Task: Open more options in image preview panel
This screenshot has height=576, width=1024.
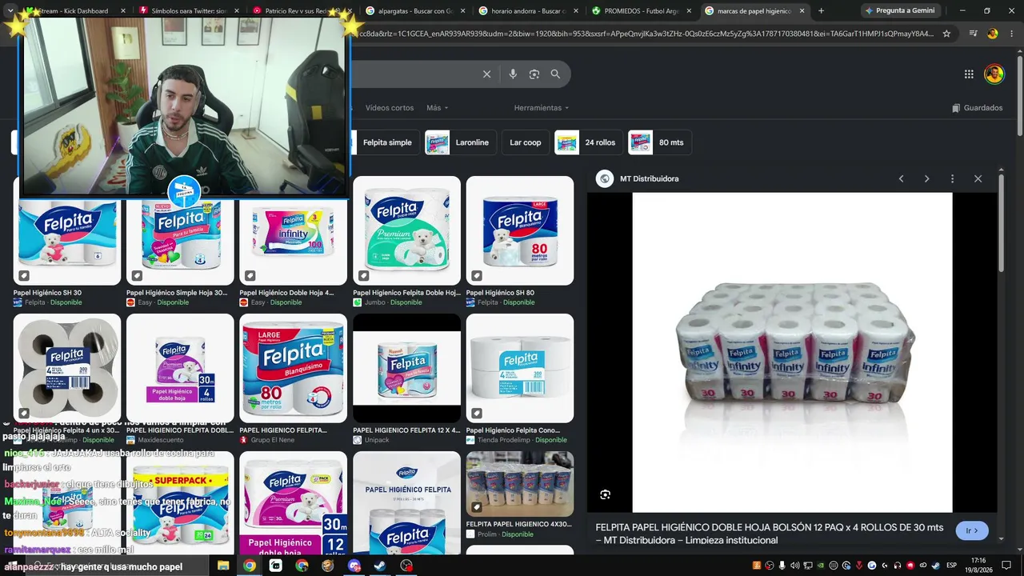Action: tap(952, 178)
